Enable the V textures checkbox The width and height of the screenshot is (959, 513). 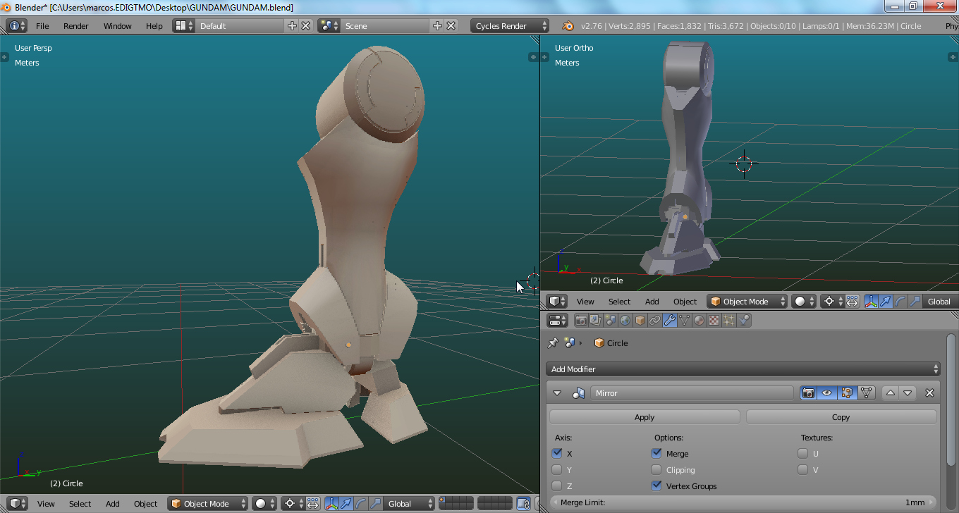[803, 470]
